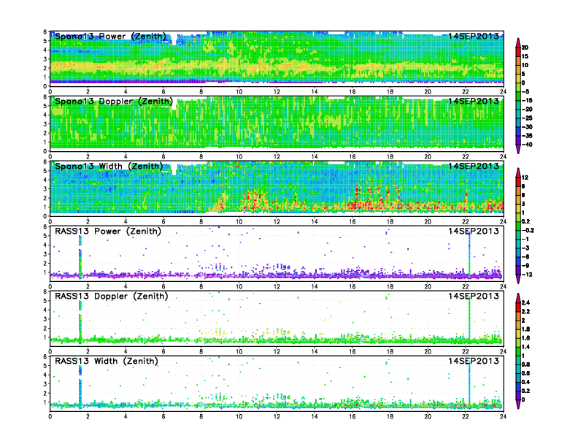Click the 14SEP2013 date in the Spano13 Power panel
The width and height of the screenshot is (578, 447).
pyautogui.click(x=473, y=37)
